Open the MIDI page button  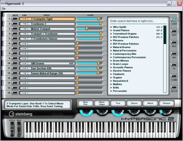click(x=174, y=43)
